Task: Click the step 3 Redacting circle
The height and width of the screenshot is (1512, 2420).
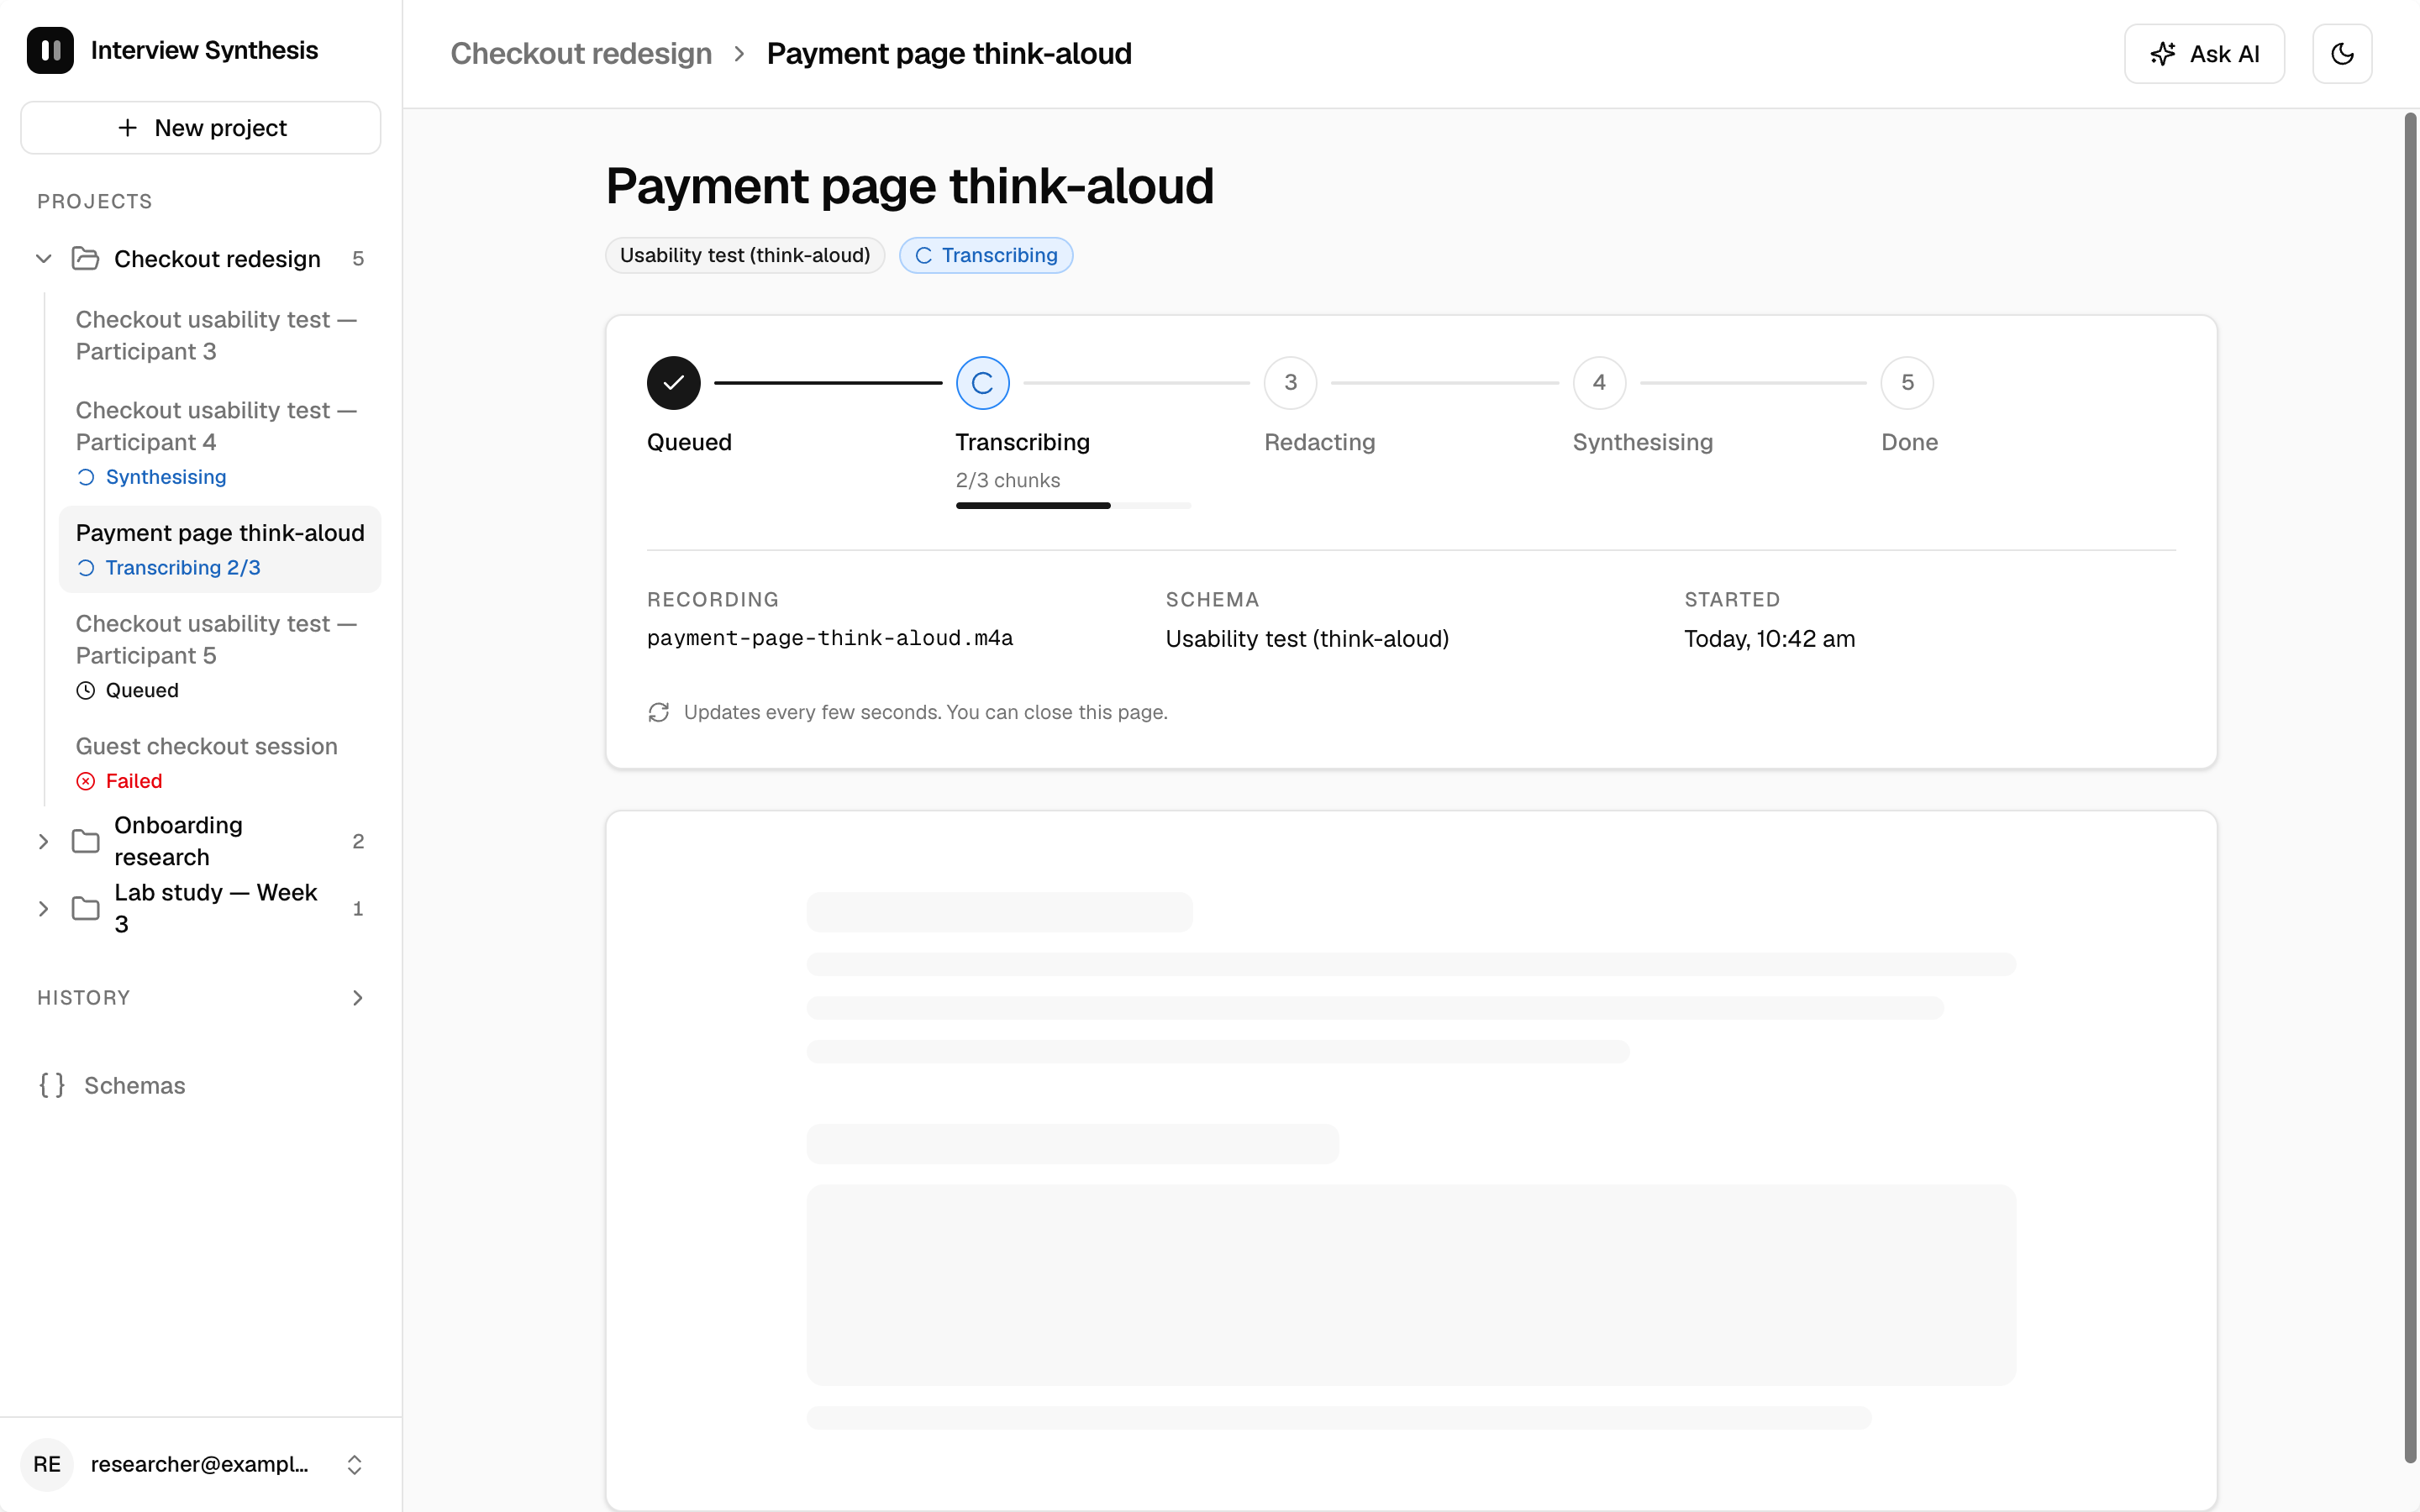Action: tap(1290, 383)
